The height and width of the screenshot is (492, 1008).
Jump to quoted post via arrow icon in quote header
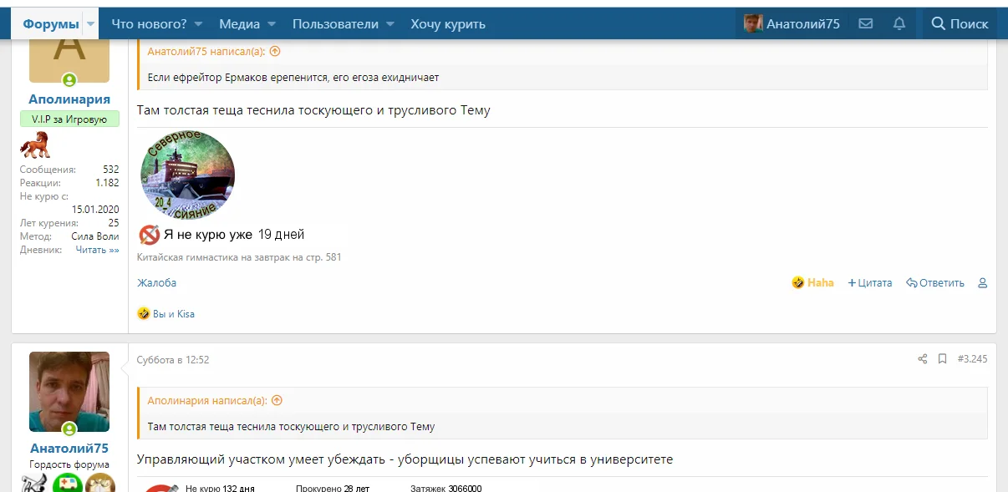(x=275, y=51)
